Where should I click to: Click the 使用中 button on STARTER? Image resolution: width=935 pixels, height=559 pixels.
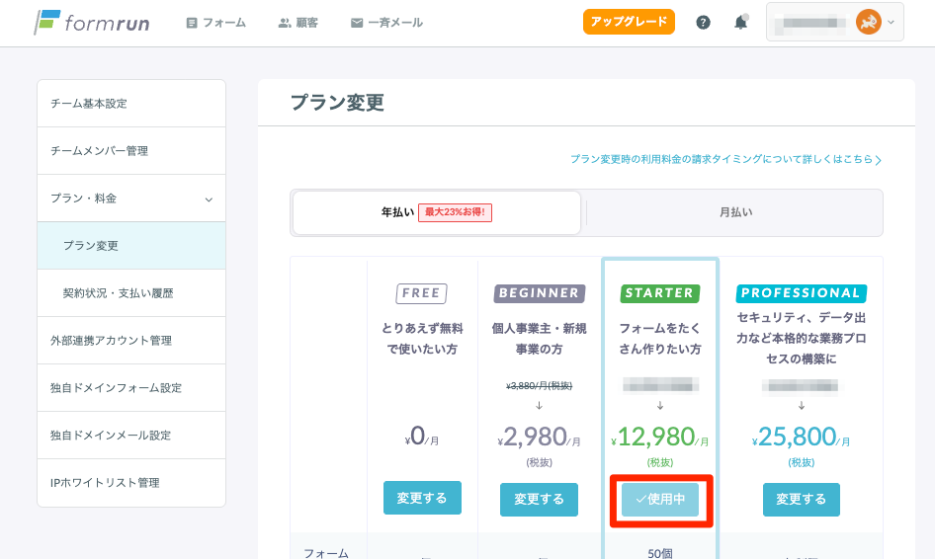(x=659, y=499)
